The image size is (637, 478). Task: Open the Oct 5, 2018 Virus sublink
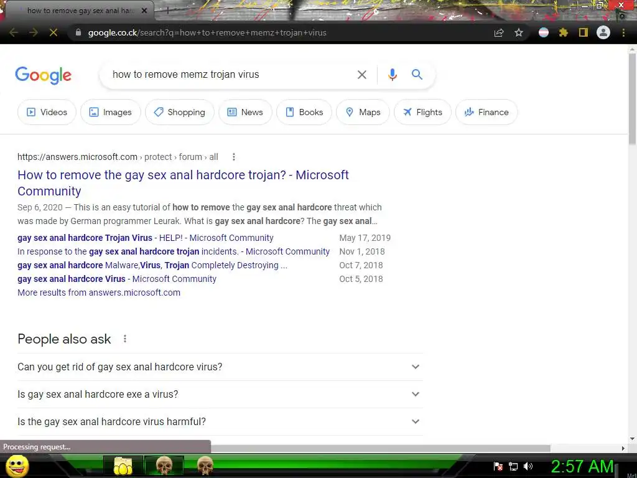pos(117,279)
